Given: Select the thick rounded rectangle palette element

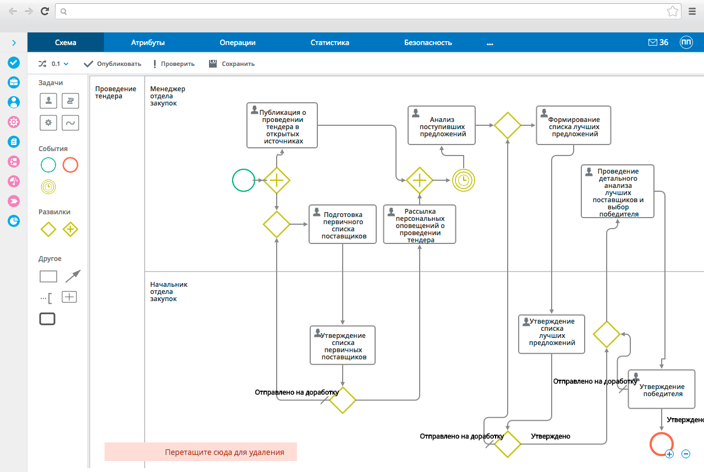Looking at the screenshot, I should coord(47,319).
